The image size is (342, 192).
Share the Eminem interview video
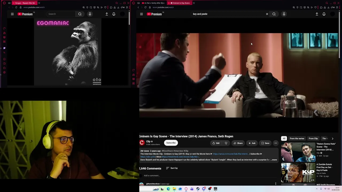[x=238, y=143]
